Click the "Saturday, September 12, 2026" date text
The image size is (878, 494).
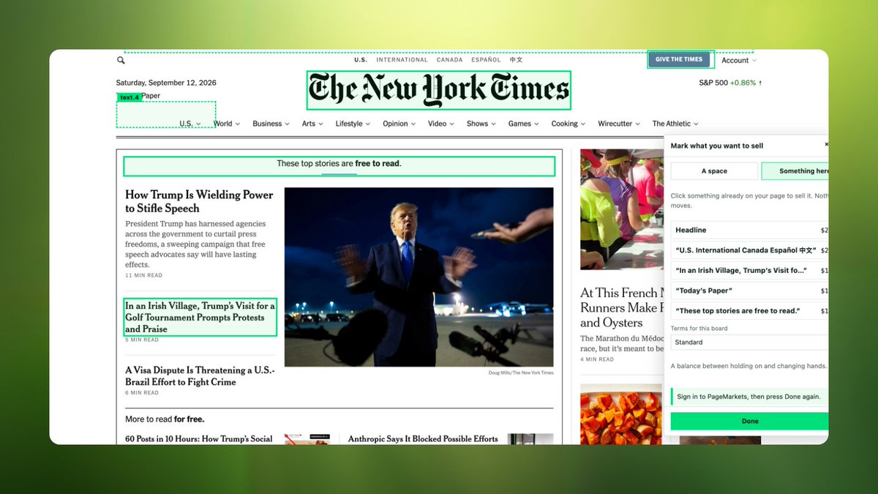point(166,83)
